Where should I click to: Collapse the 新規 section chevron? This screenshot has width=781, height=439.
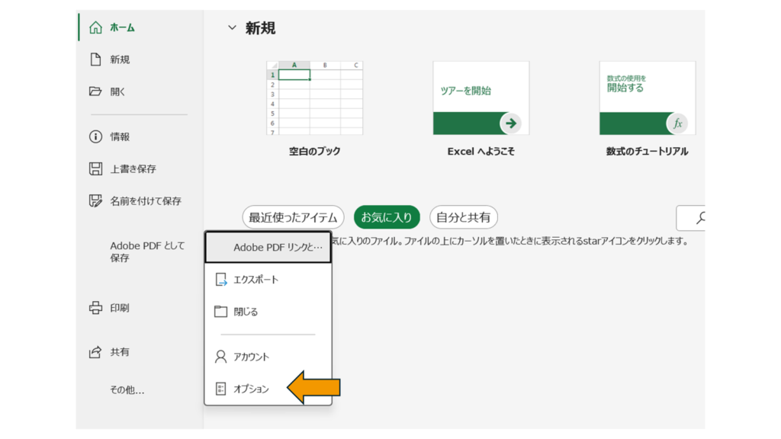(232, 28)
